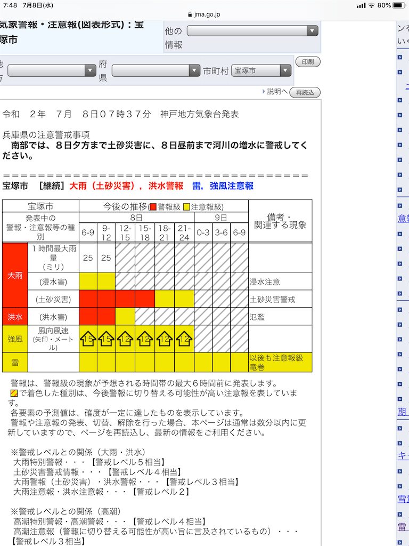
Task: Click the 神戸地方気象台発表 issue line
Action: tap(200, 114)
